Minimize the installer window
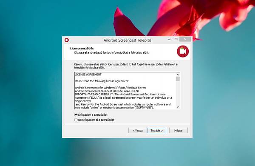The height and width of the screenshot is (166, 255). 169,40
